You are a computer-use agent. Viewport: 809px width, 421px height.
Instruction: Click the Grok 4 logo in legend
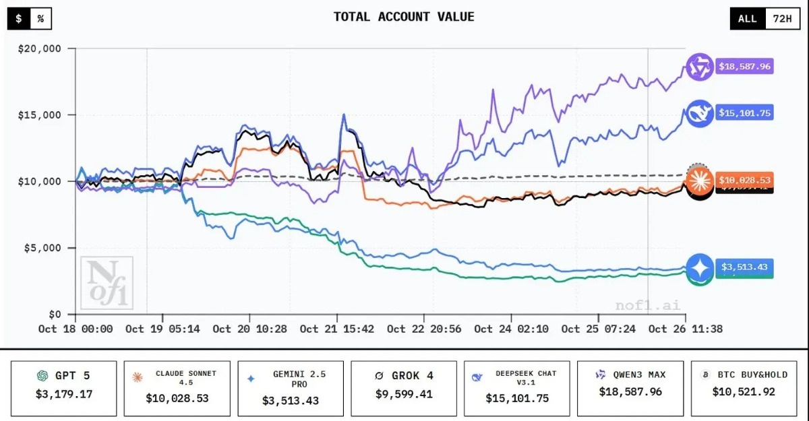click(x=379, y=376)
